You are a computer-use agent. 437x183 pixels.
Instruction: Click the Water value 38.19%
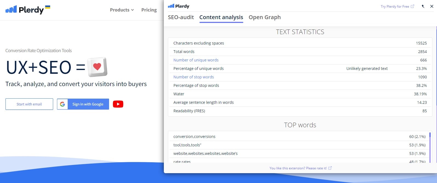pyautogui.click(x=420, y=94)
